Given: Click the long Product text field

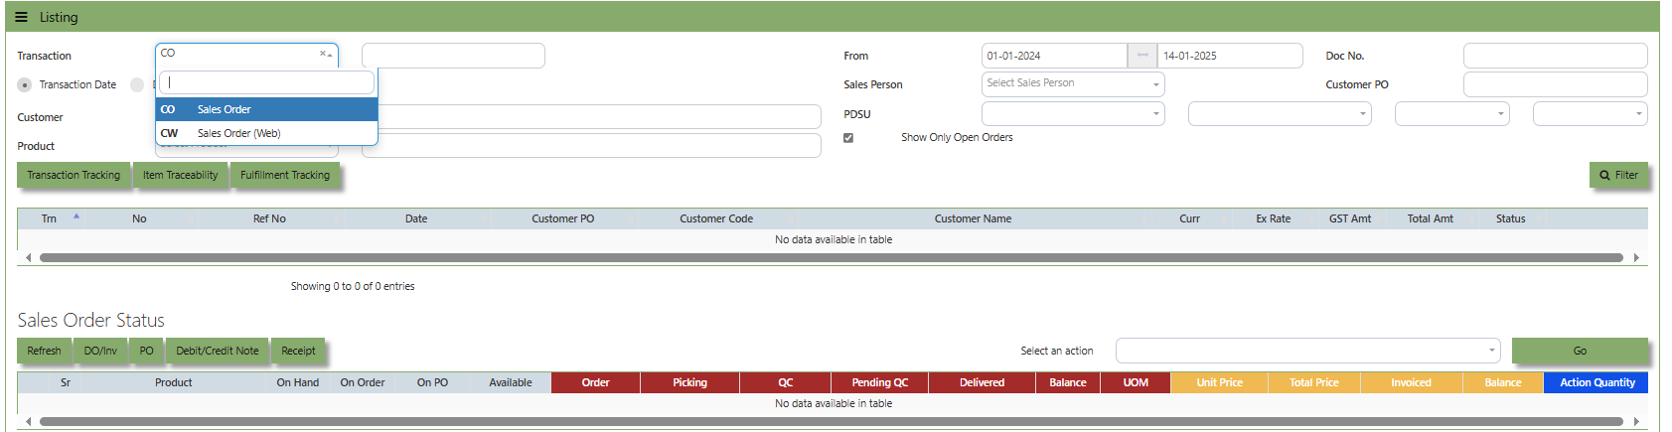Looking at the screenshot, I should [591, 146].
